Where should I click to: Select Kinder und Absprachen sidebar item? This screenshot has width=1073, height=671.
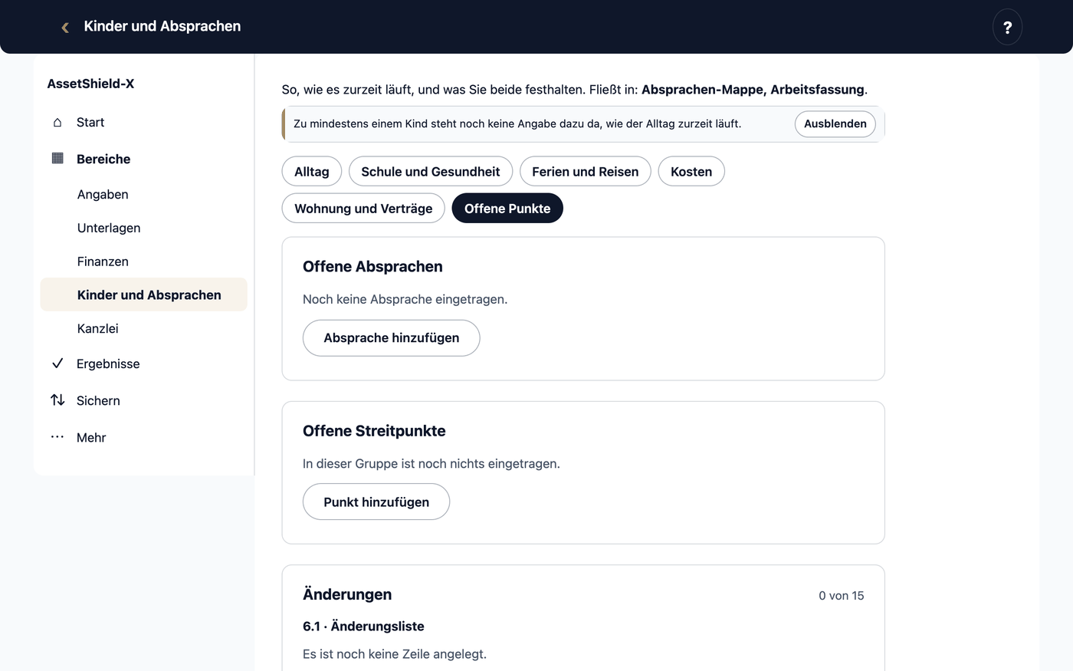click(x=144, y=294)
